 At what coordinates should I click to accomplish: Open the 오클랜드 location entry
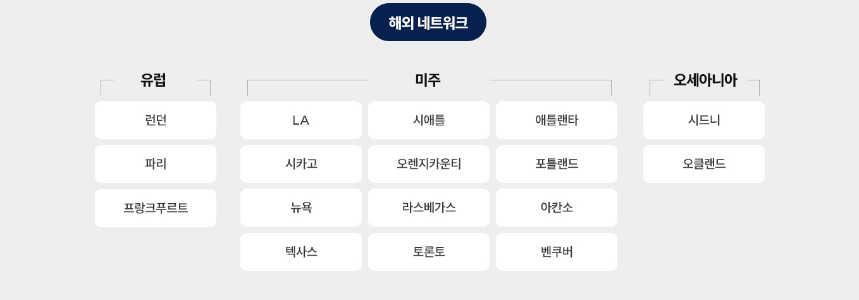coord(704,164)
